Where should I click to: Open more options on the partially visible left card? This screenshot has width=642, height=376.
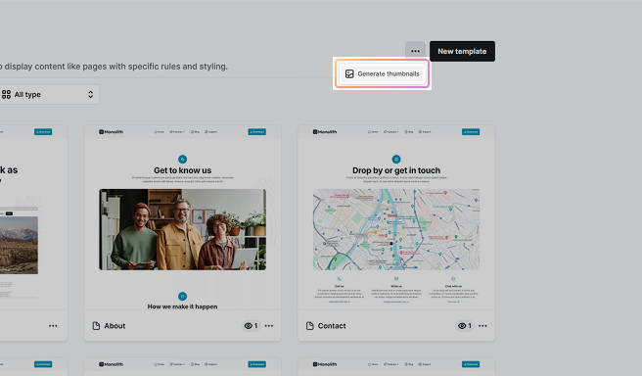coord(53,326)
